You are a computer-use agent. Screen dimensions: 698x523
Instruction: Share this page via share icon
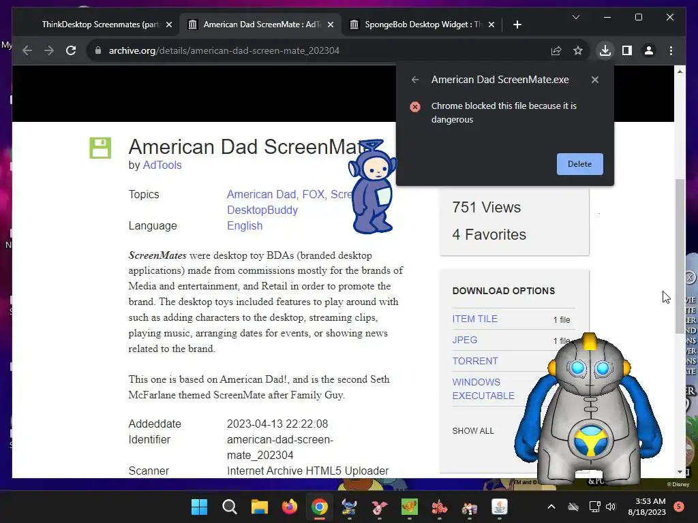(556, 50)
